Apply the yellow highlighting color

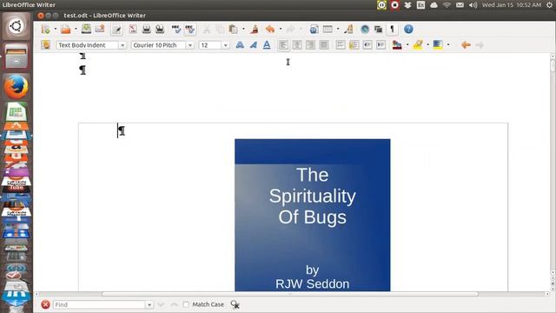click(x=418, y=44)
